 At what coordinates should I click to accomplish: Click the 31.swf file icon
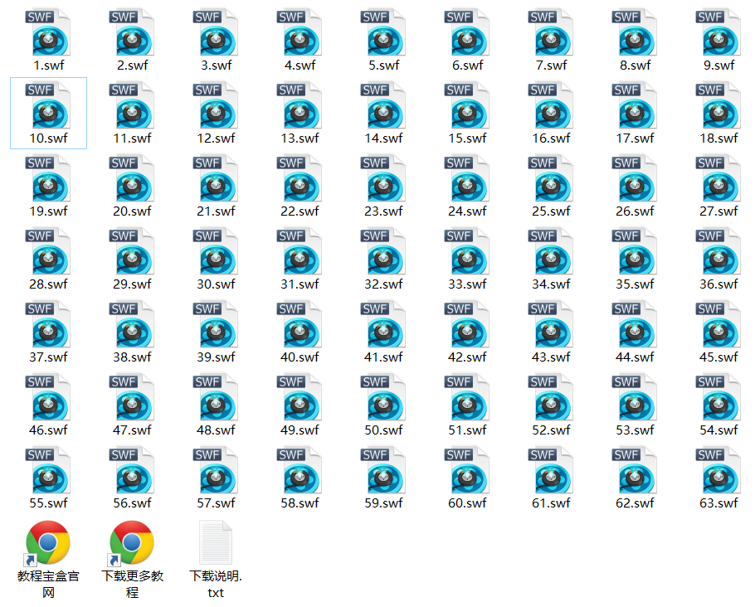300,250
